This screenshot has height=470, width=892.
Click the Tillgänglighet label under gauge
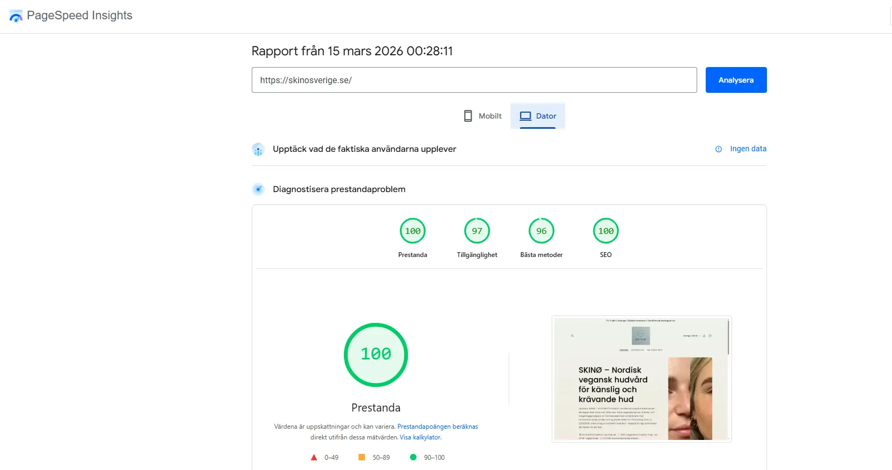tap(477, 255)
